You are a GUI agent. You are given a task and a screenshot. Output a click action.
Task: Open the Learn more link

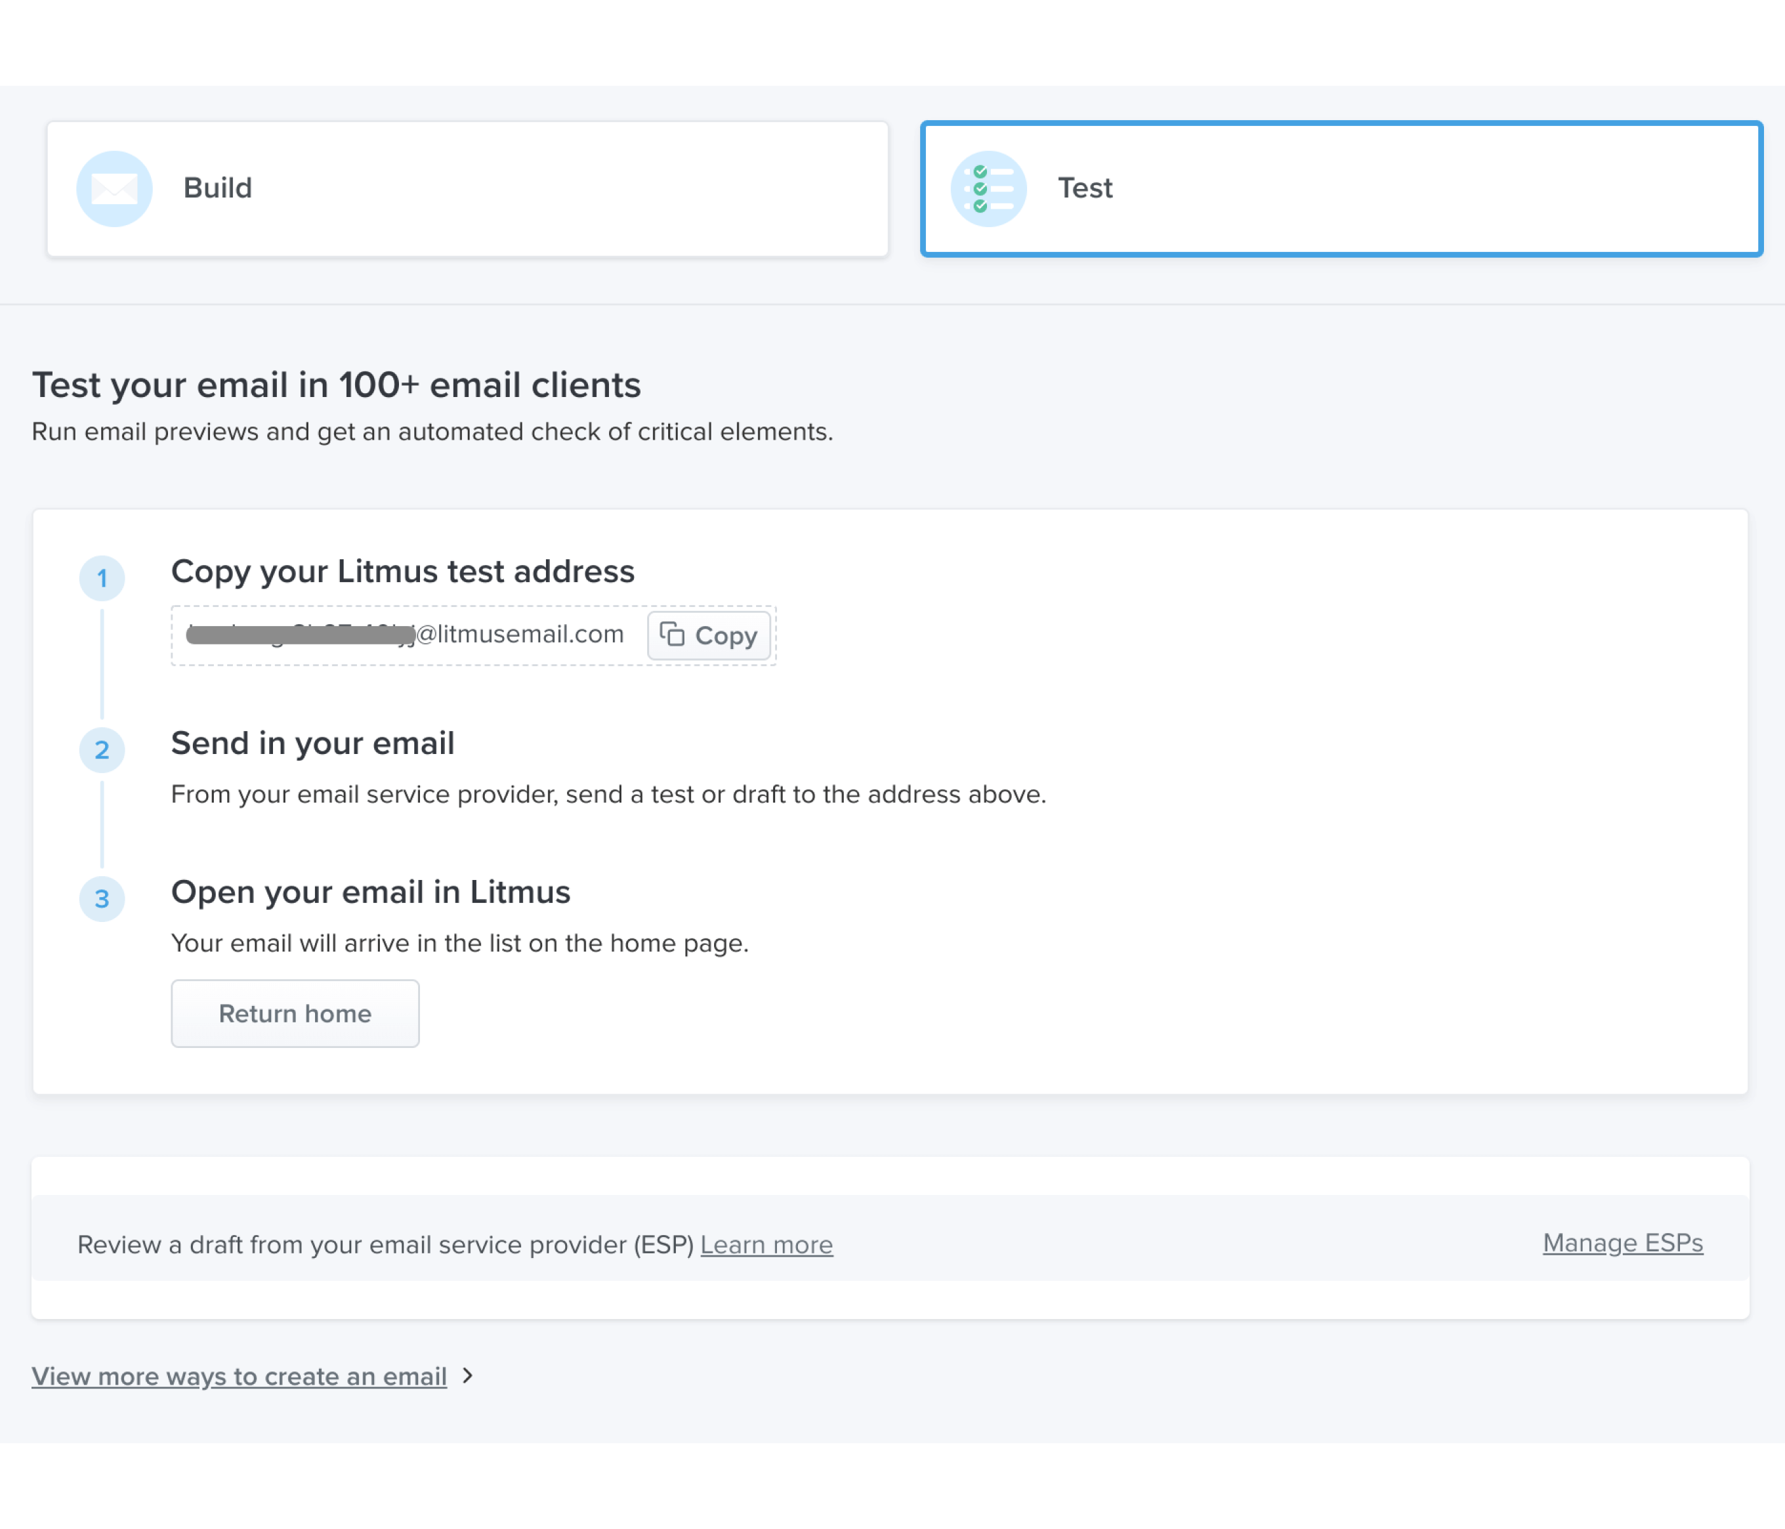766,1245
